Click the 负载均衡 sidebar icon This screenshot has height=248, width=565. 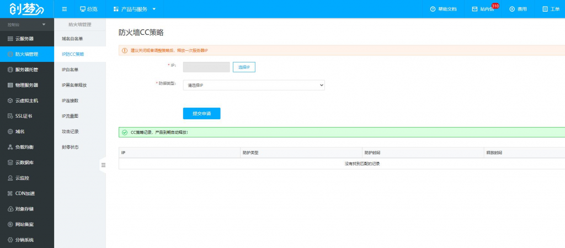10,147
